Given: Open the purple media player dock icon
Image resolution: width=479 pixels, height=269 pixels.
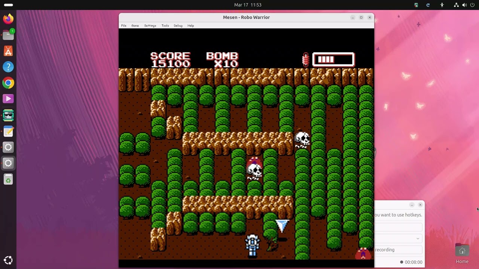Looking at the screenshot, I should point(8,99).
